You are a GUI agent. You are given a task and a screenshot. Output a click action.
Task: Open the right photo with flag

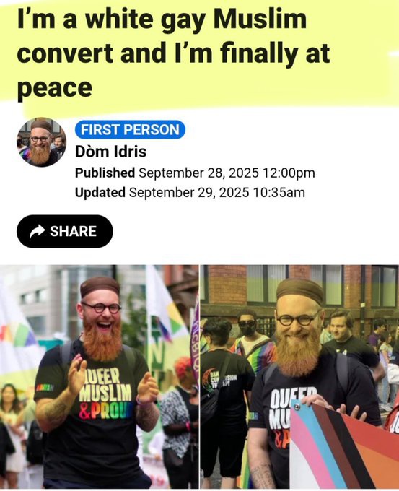(x=299, y=377)
